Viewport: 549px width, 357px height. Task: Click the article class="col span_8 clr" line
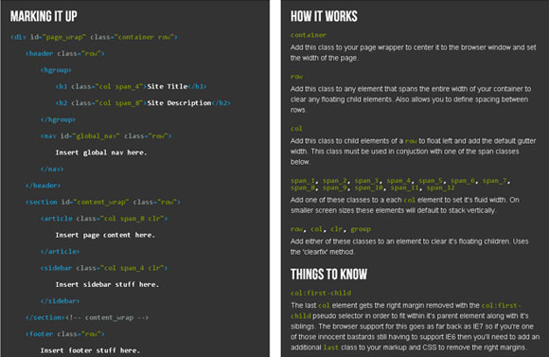coord(104,218)
